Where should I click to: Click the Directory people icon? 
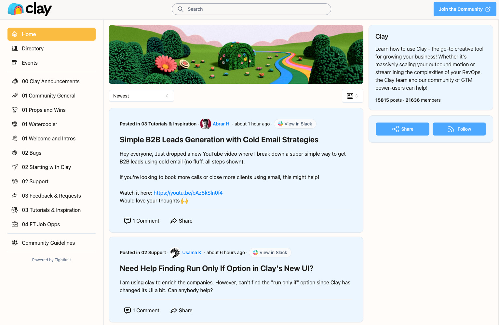point(15,48)
